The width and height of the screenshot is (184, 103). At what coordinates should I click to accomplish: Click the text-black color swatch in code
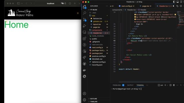[149, 17]
